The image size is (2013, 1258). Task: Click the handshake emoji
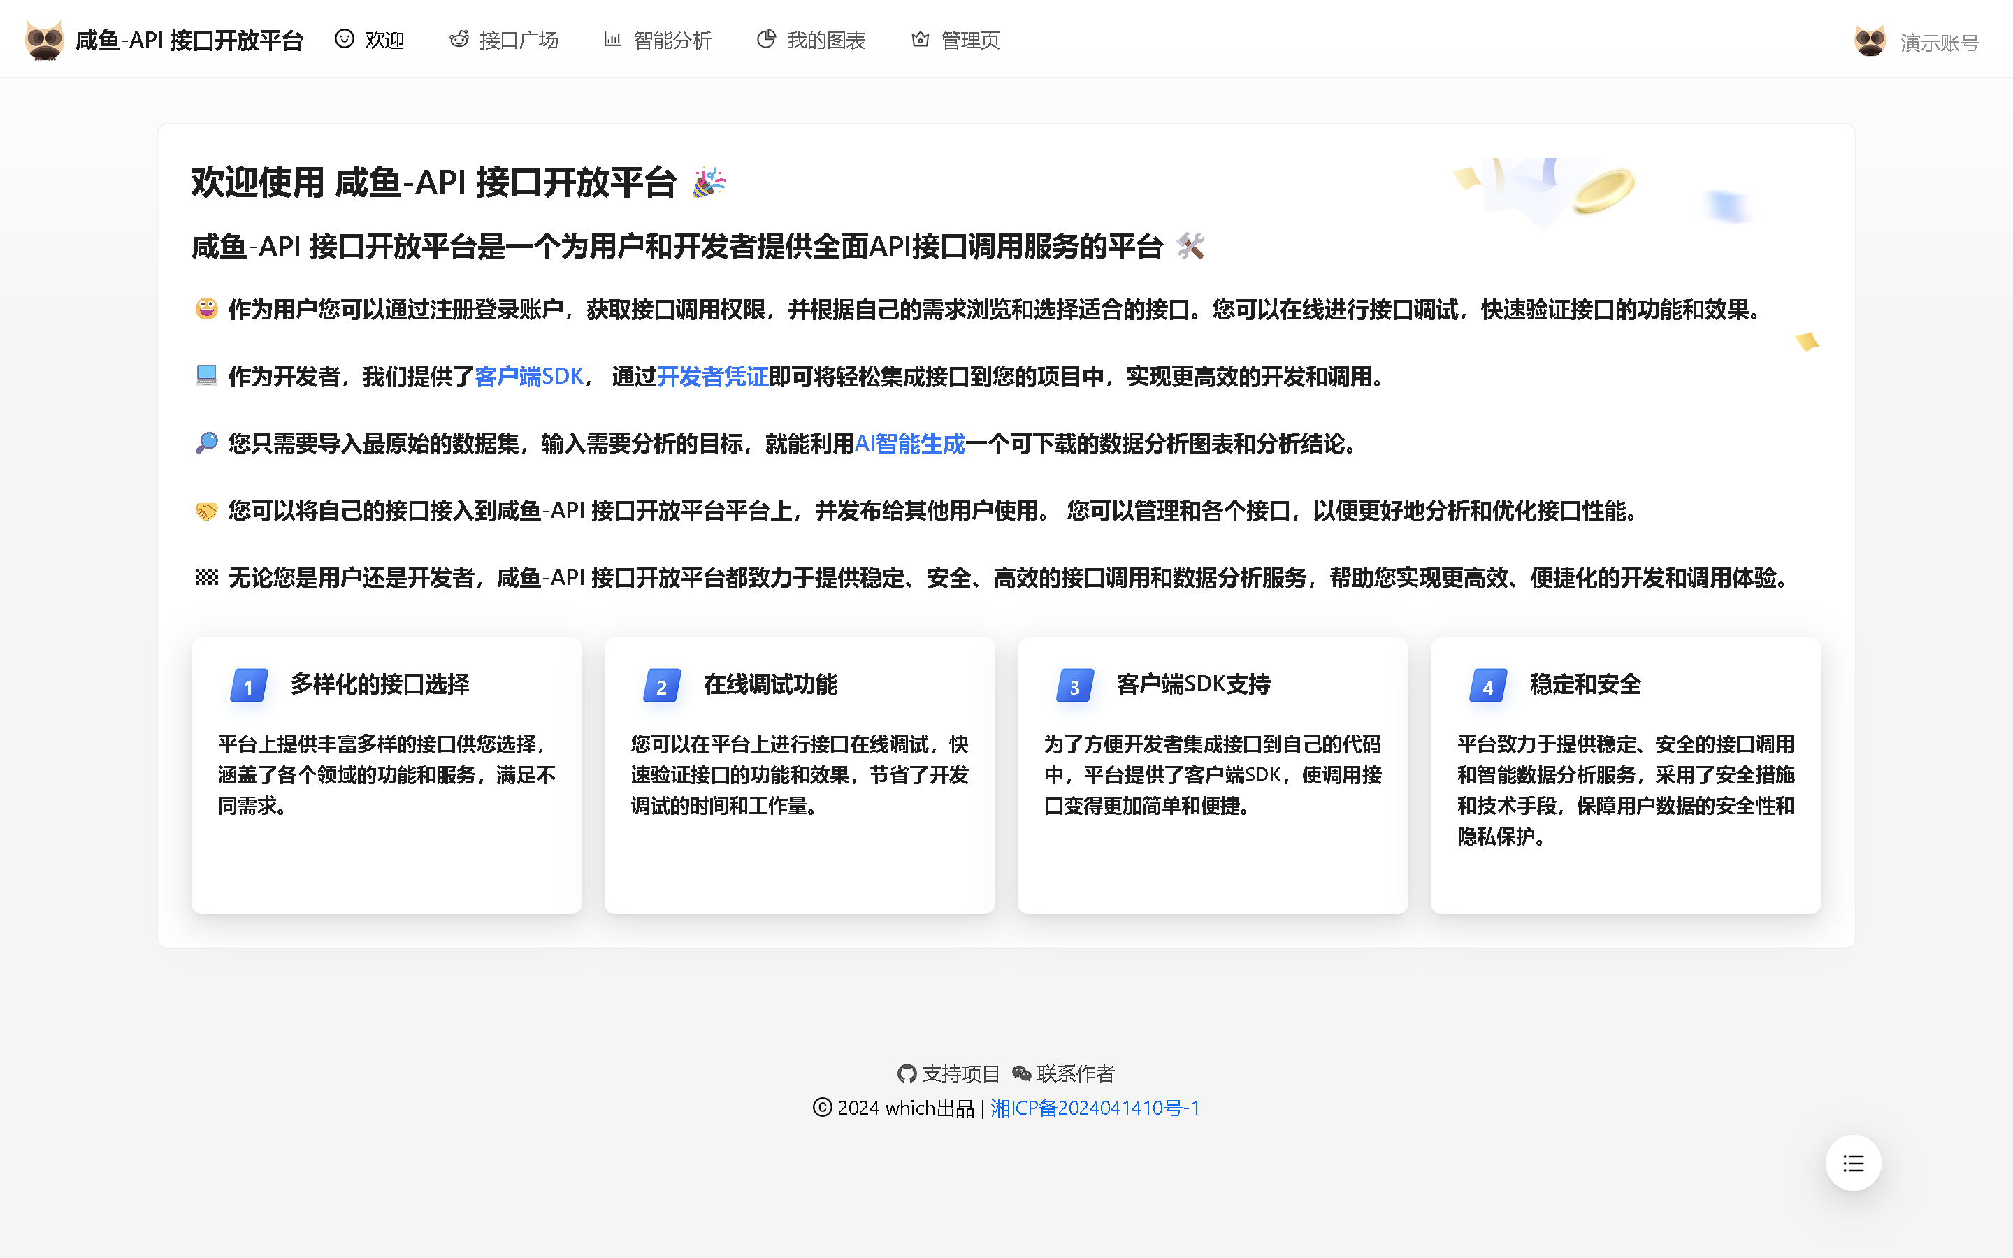[x=206, y=510]
